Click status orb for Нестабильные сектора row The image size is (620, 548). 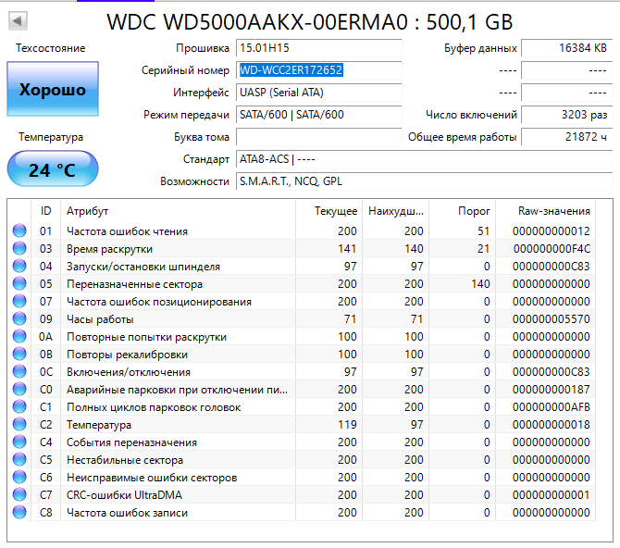tap(19, 460)
